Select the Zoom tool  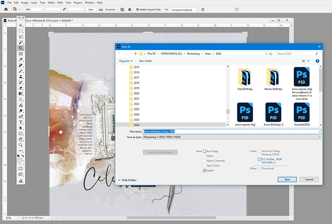click(x=20, y=145)
